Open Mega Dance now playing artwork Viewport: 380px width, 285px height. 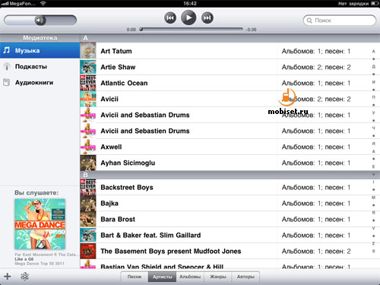point(40,224)
